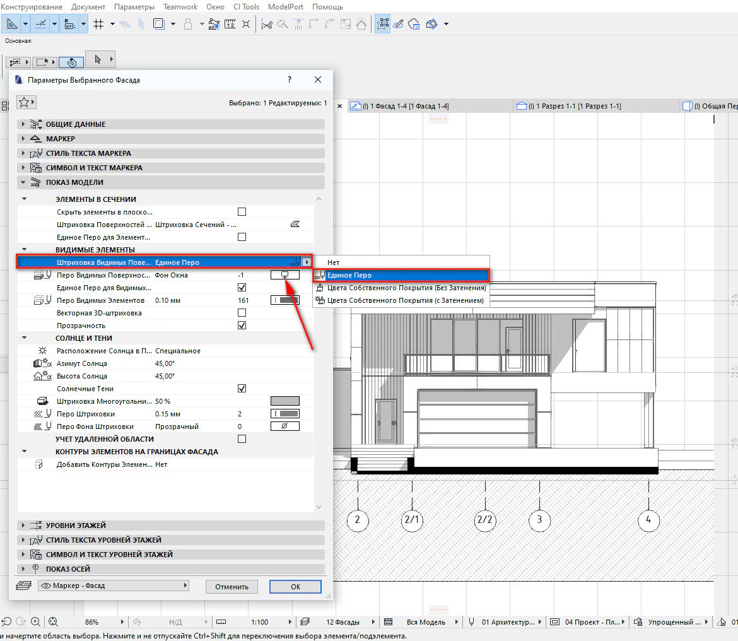Toggle the 'Солнечные Тени' checkbox
738x641 pixels.
(x=242, y=389)
